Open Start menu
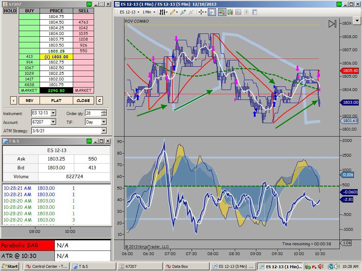Viewport: 362px width, 271px height. (x=10, y=266)
